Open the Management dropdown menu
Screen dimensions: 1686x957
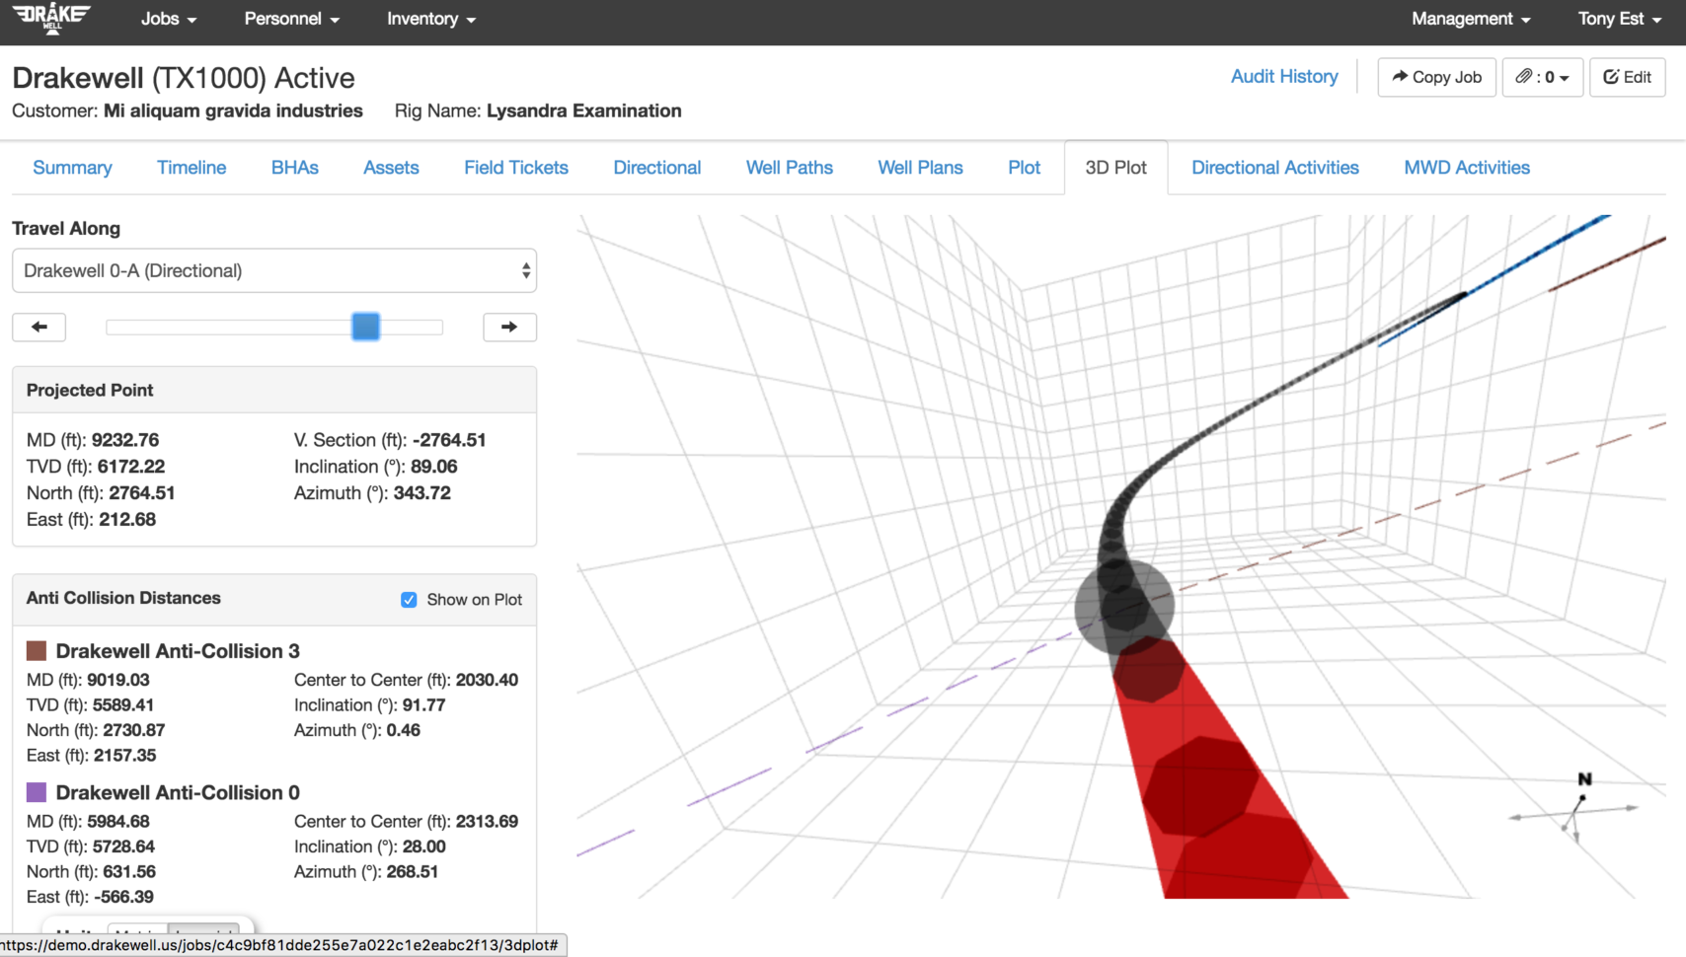[x=1470, y=19]
